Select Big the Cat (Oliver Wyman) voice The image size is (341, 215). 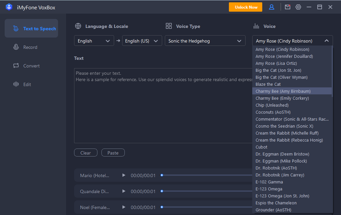point(292,77)
